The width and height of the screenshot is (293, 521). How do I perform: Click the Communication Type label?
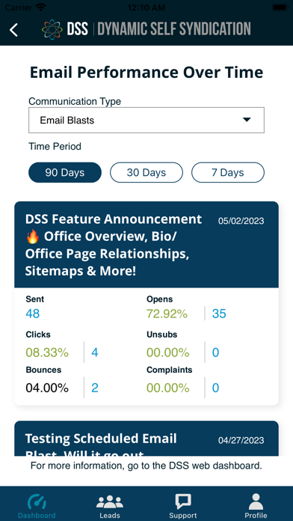pyautogui.click(x=75, y=101)
